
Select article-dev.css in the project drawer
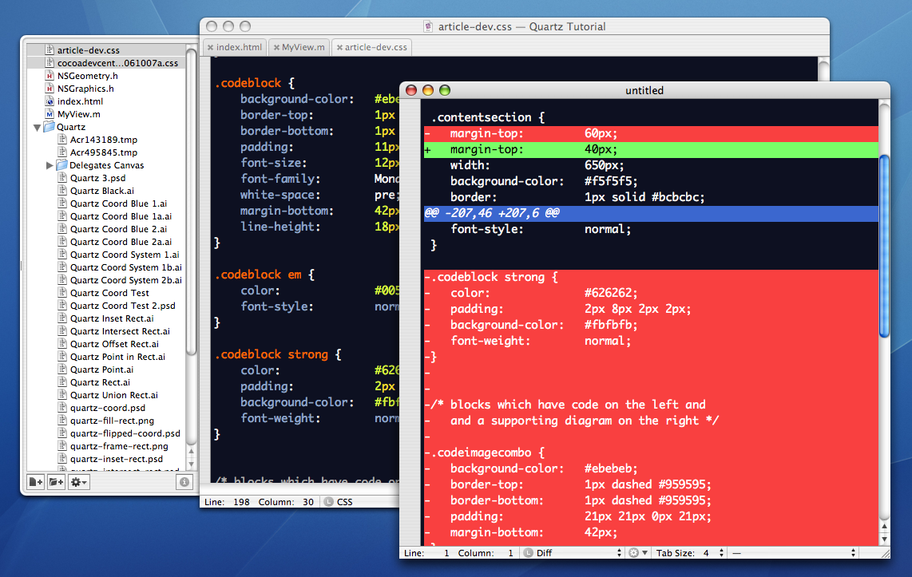click(89, 50)
